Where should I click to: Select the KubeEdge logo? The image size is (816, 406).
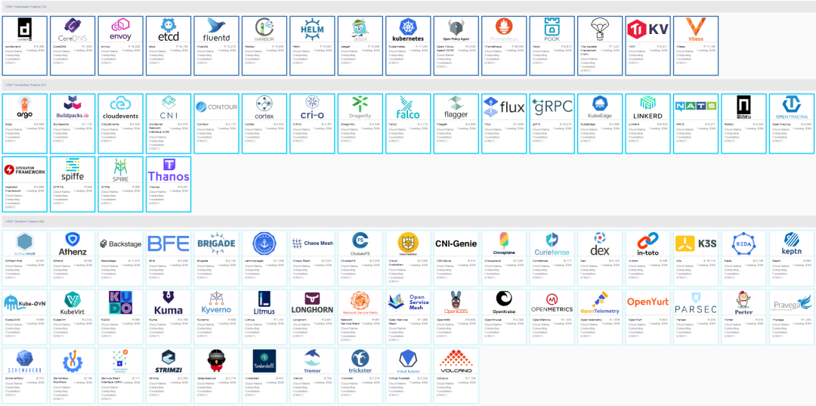pos(599,107)
